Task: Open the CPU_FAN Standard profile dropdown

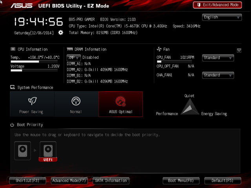Action: (218, 58)
